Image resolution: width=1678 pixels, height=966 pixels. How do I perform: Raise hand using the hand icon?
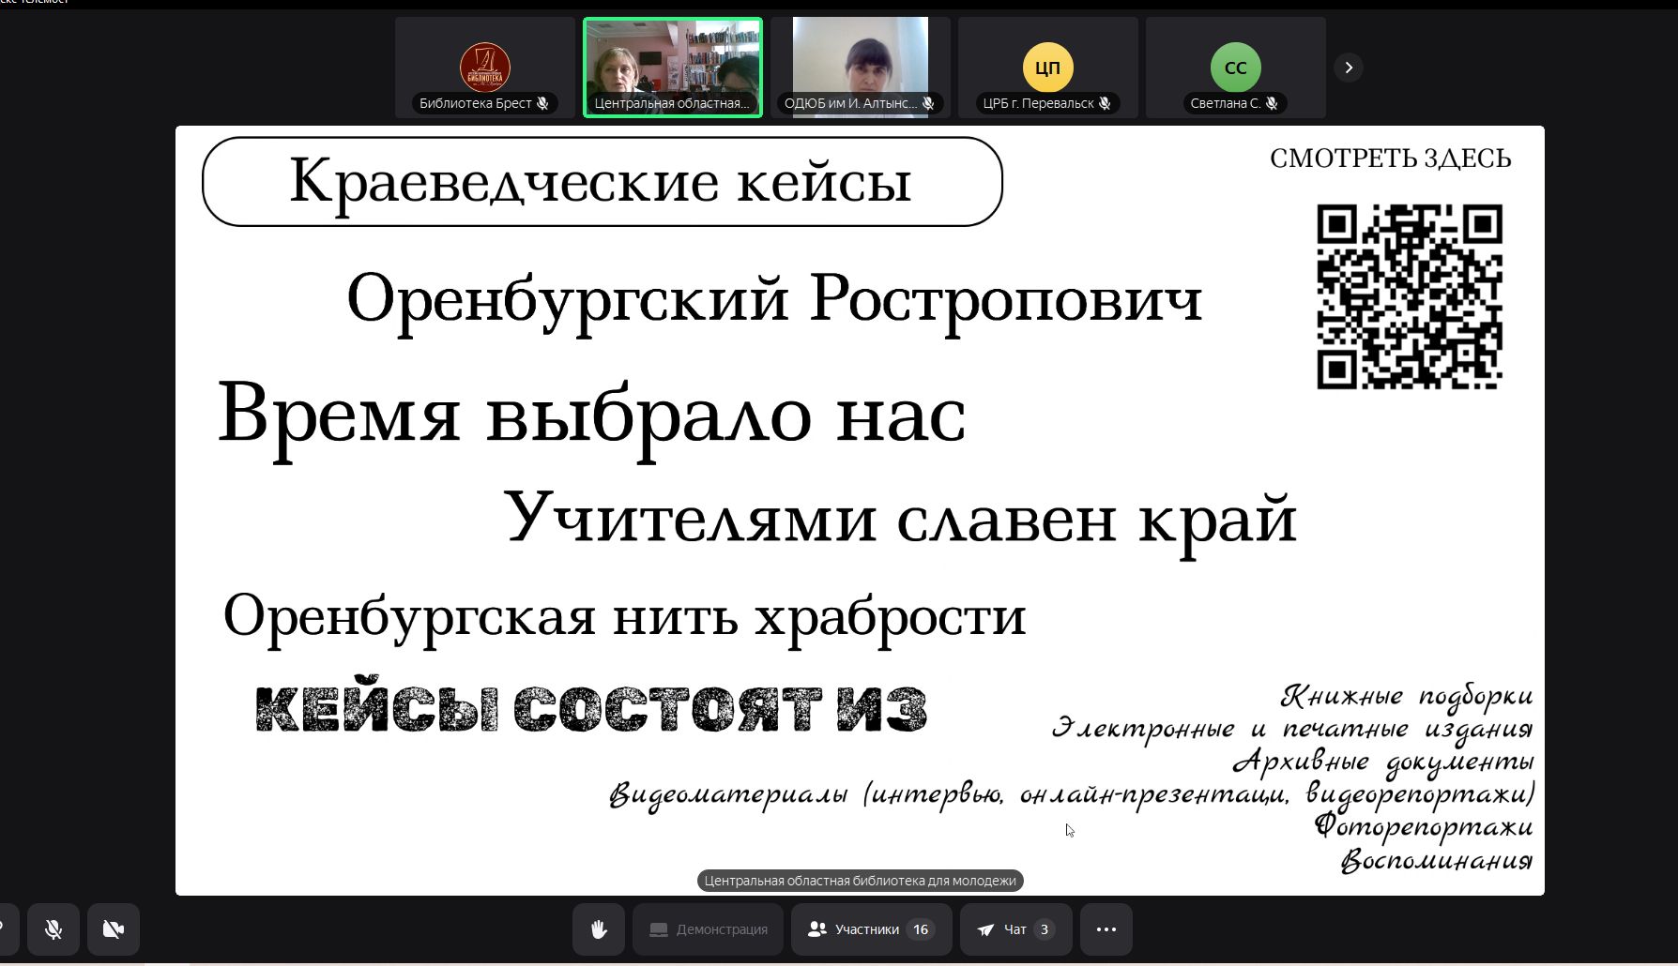pyautogui.click(x=599, y=929)
